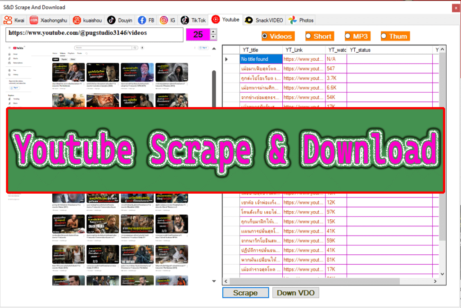461x308 pixels.
Task: Select the MP3 radio option
Action: 357,36
